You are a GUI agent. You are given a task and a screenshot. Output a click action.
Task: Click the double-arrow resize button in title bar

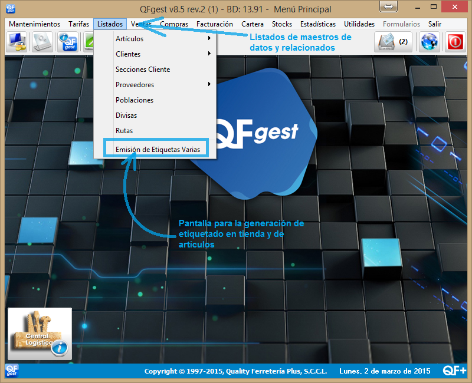pos(388,6)
